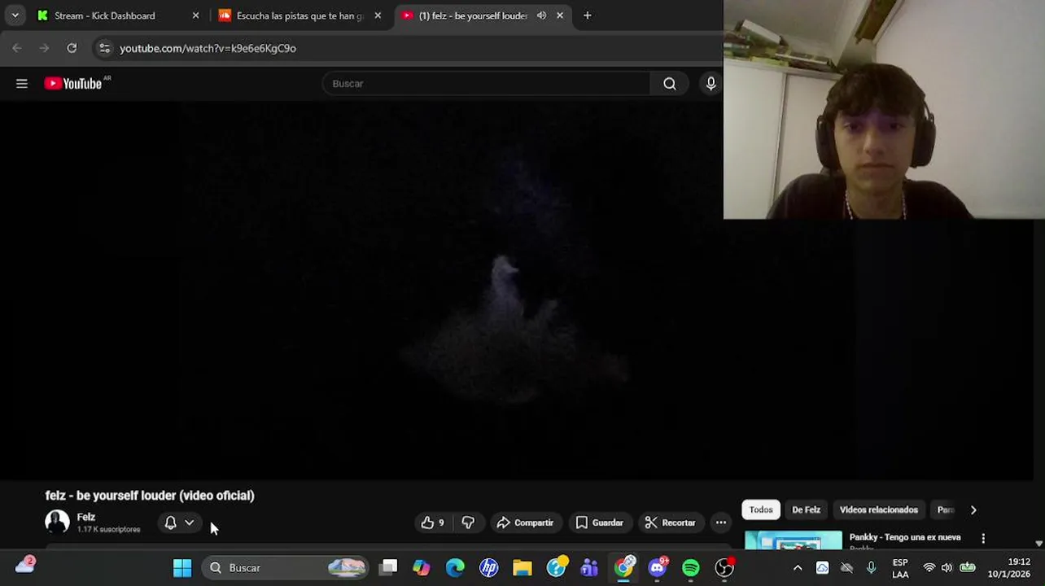Open the tab search dropdown arrow
The image size is (1045, 586).
tap(15, 15)
